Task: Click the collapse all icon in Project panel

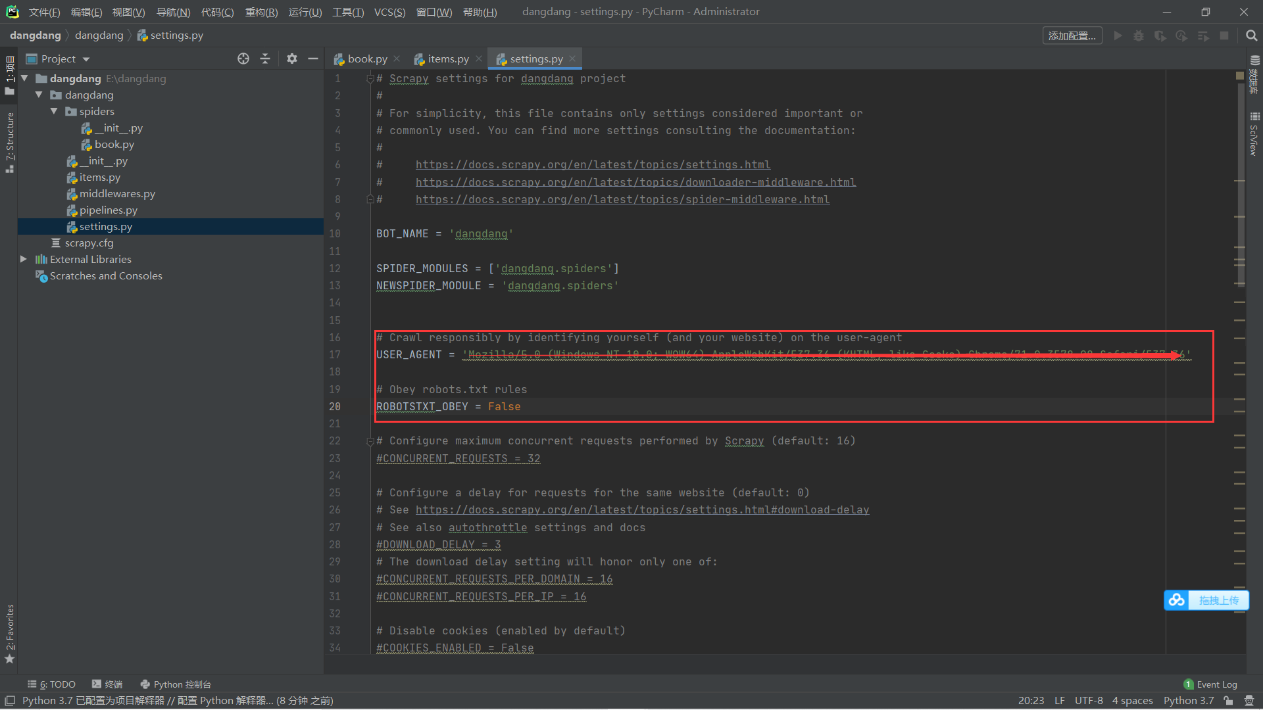Action: [x=265, y=59]
